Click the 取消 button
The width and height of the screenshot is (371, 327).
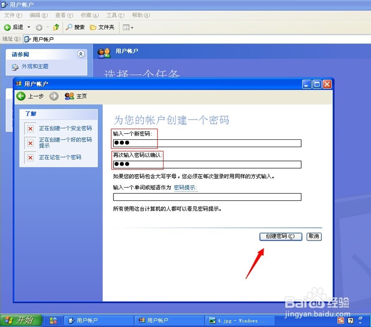314,237
